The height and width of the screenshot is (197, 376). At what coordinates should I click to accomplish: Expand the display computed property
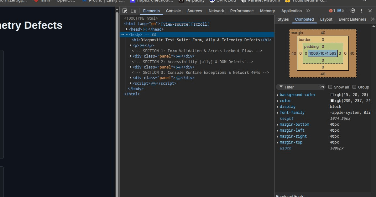278,107
